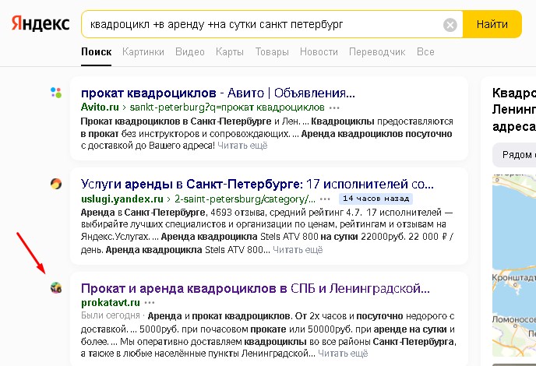Click the prokatavt.ru favicon icon
This screenshot has height=366, width=536.
56,288
